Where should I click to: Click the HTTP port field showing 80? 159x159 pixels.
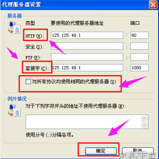[x=139, y=35]
